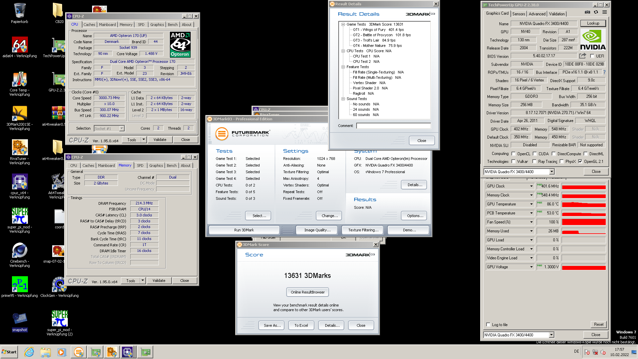
Task: Switch to the Validation tab in GPU-Z
Action: [x=557, y=14]
